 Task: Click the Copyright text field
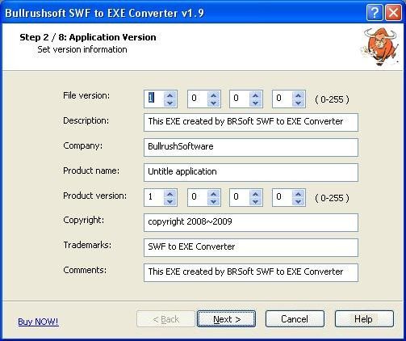click(251, 222)
